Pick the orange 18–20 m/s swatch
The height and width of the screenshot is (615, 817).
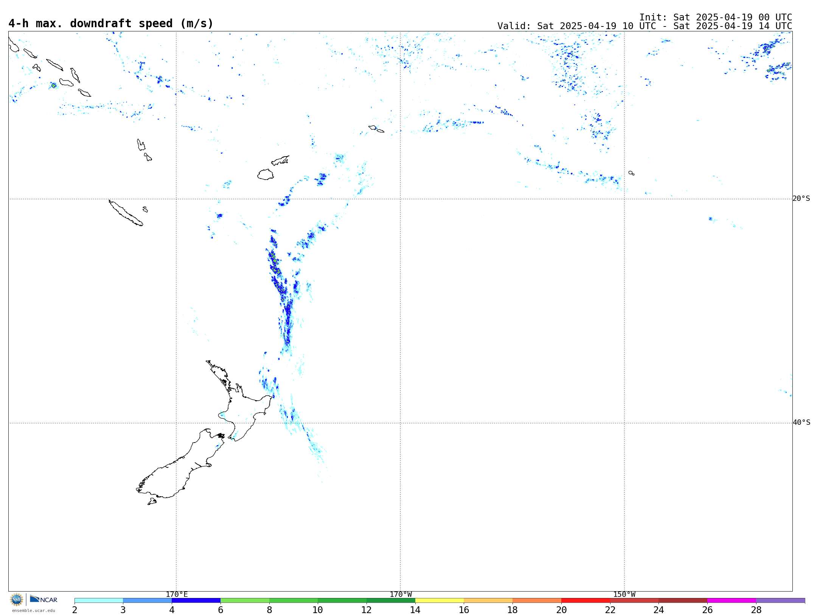tap(537, 601)
